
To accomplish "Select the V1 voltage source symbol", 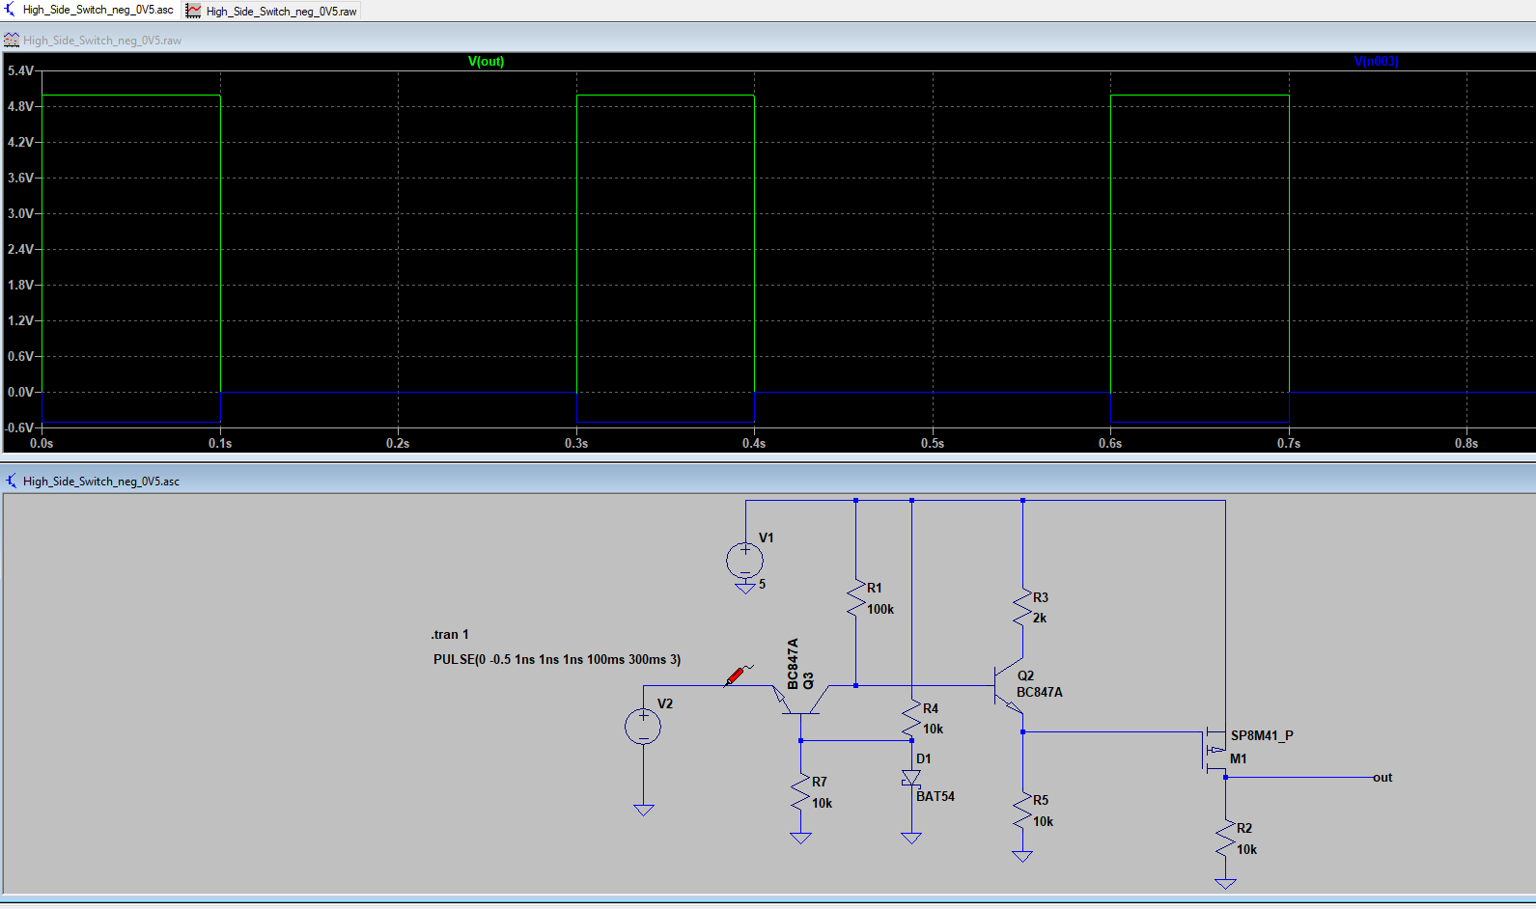I will (744, 561).
